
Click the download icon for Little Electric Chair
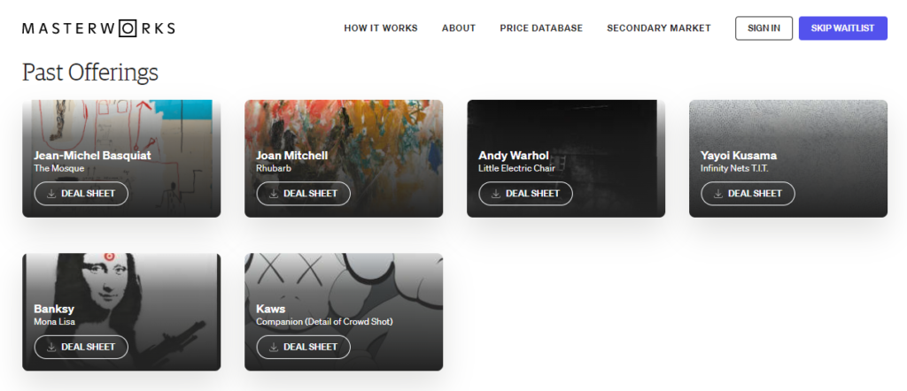[496, 194]
